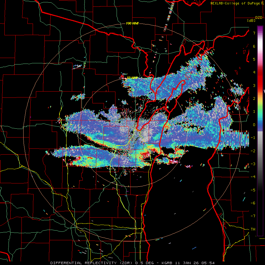
Task: Click the 4 dB scale label
Action: pos(254,72)
